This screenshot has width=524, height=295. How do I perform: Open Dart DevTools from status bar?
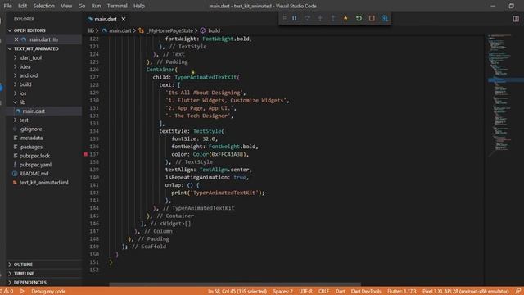366,292
